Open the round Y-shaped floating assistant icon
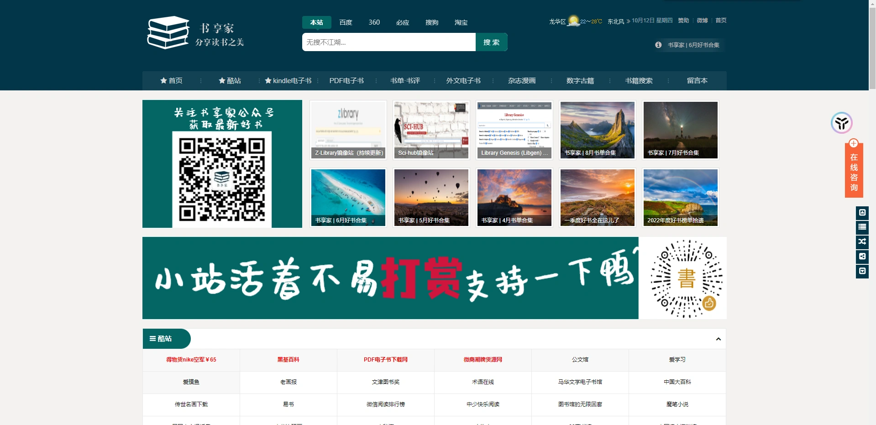876x425 pixels. (x=842, y=123)
